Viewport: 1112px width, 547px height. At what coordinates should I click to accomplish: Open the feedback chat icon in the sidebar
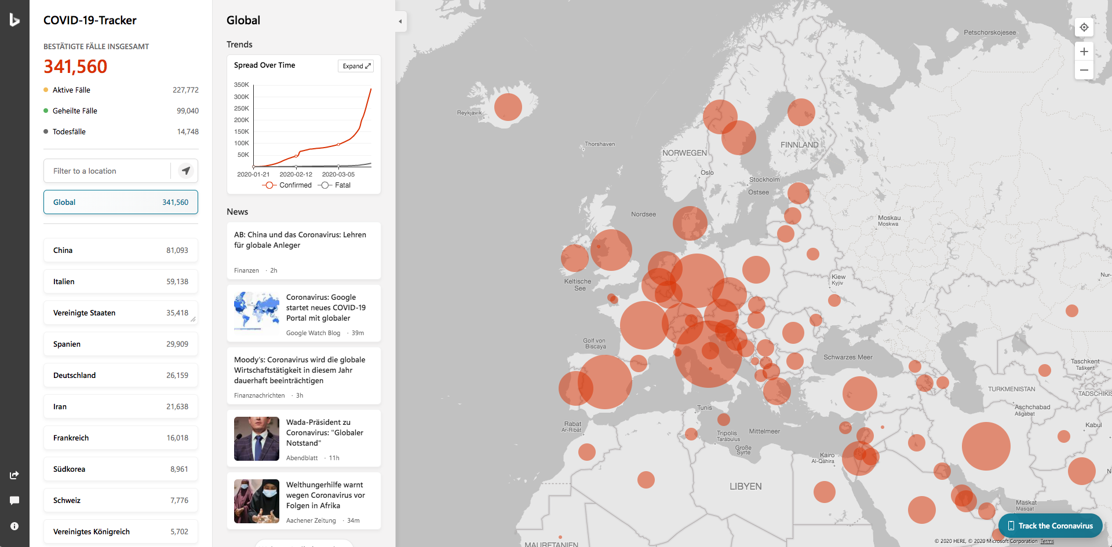pos(14,500)
